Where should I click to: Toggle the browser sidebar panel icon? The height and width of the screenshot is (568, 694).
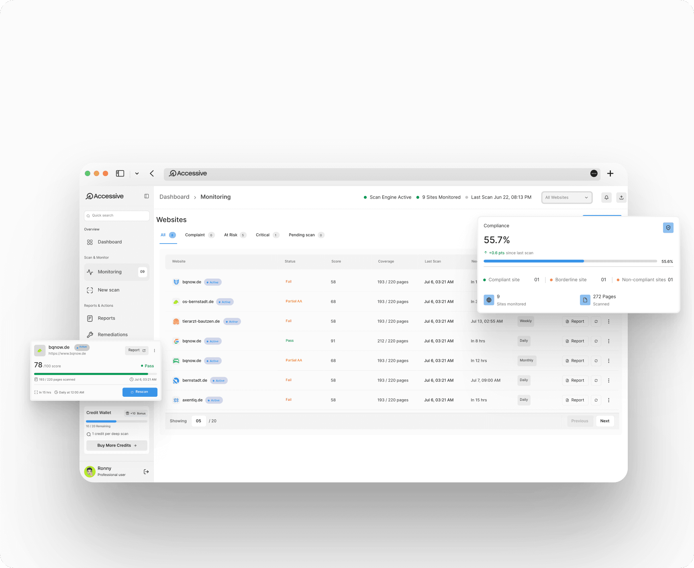[x=120, y=173]
